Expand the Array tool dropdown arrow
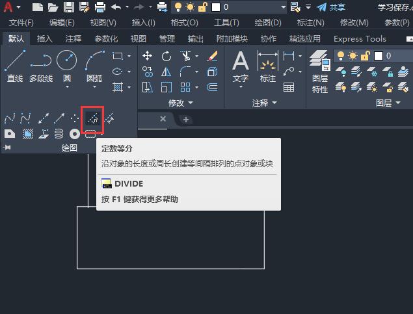The width and height of the screenshot is (413, 314). click(x=197, y=87)
